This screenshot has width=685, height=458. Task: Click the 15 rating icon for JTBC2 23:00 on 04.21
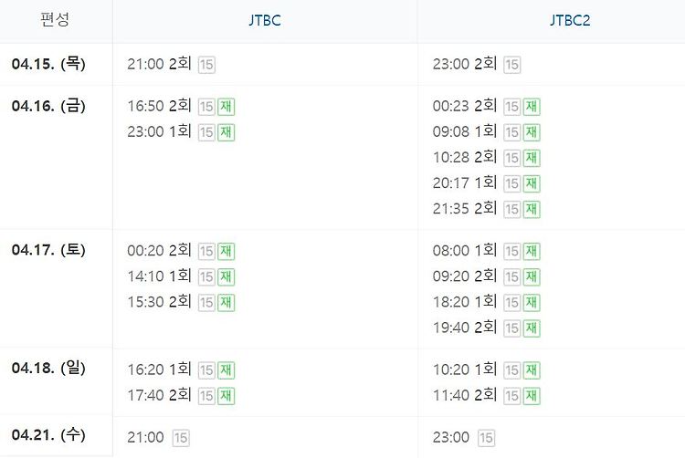(486, 438)
